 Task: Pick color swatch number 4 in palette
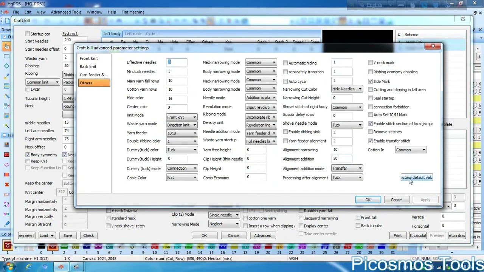[87, 247]
